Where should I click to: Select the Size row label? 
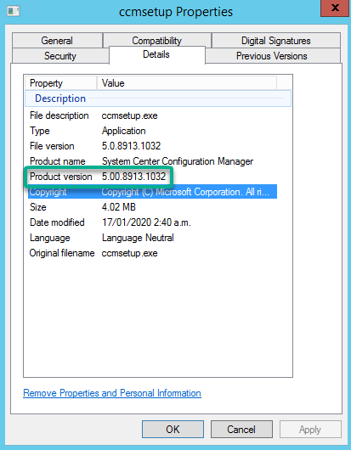coord(38,207)
